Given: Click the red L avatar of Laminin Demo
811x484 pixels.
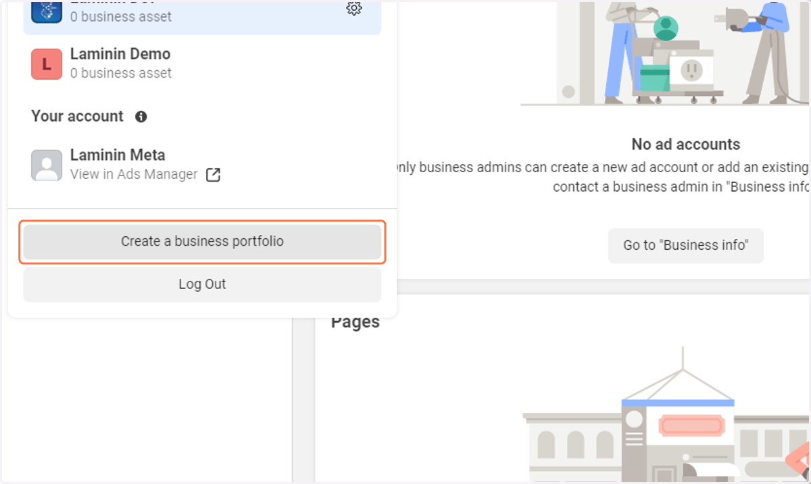Looking at the screenshot, I should point(47,64).
